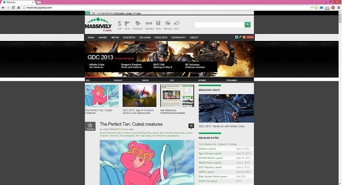The height and width of the screenshot is (185, 342).
Task: Click the DC Universe Andersen interview link
Action: tap(195, 66)
